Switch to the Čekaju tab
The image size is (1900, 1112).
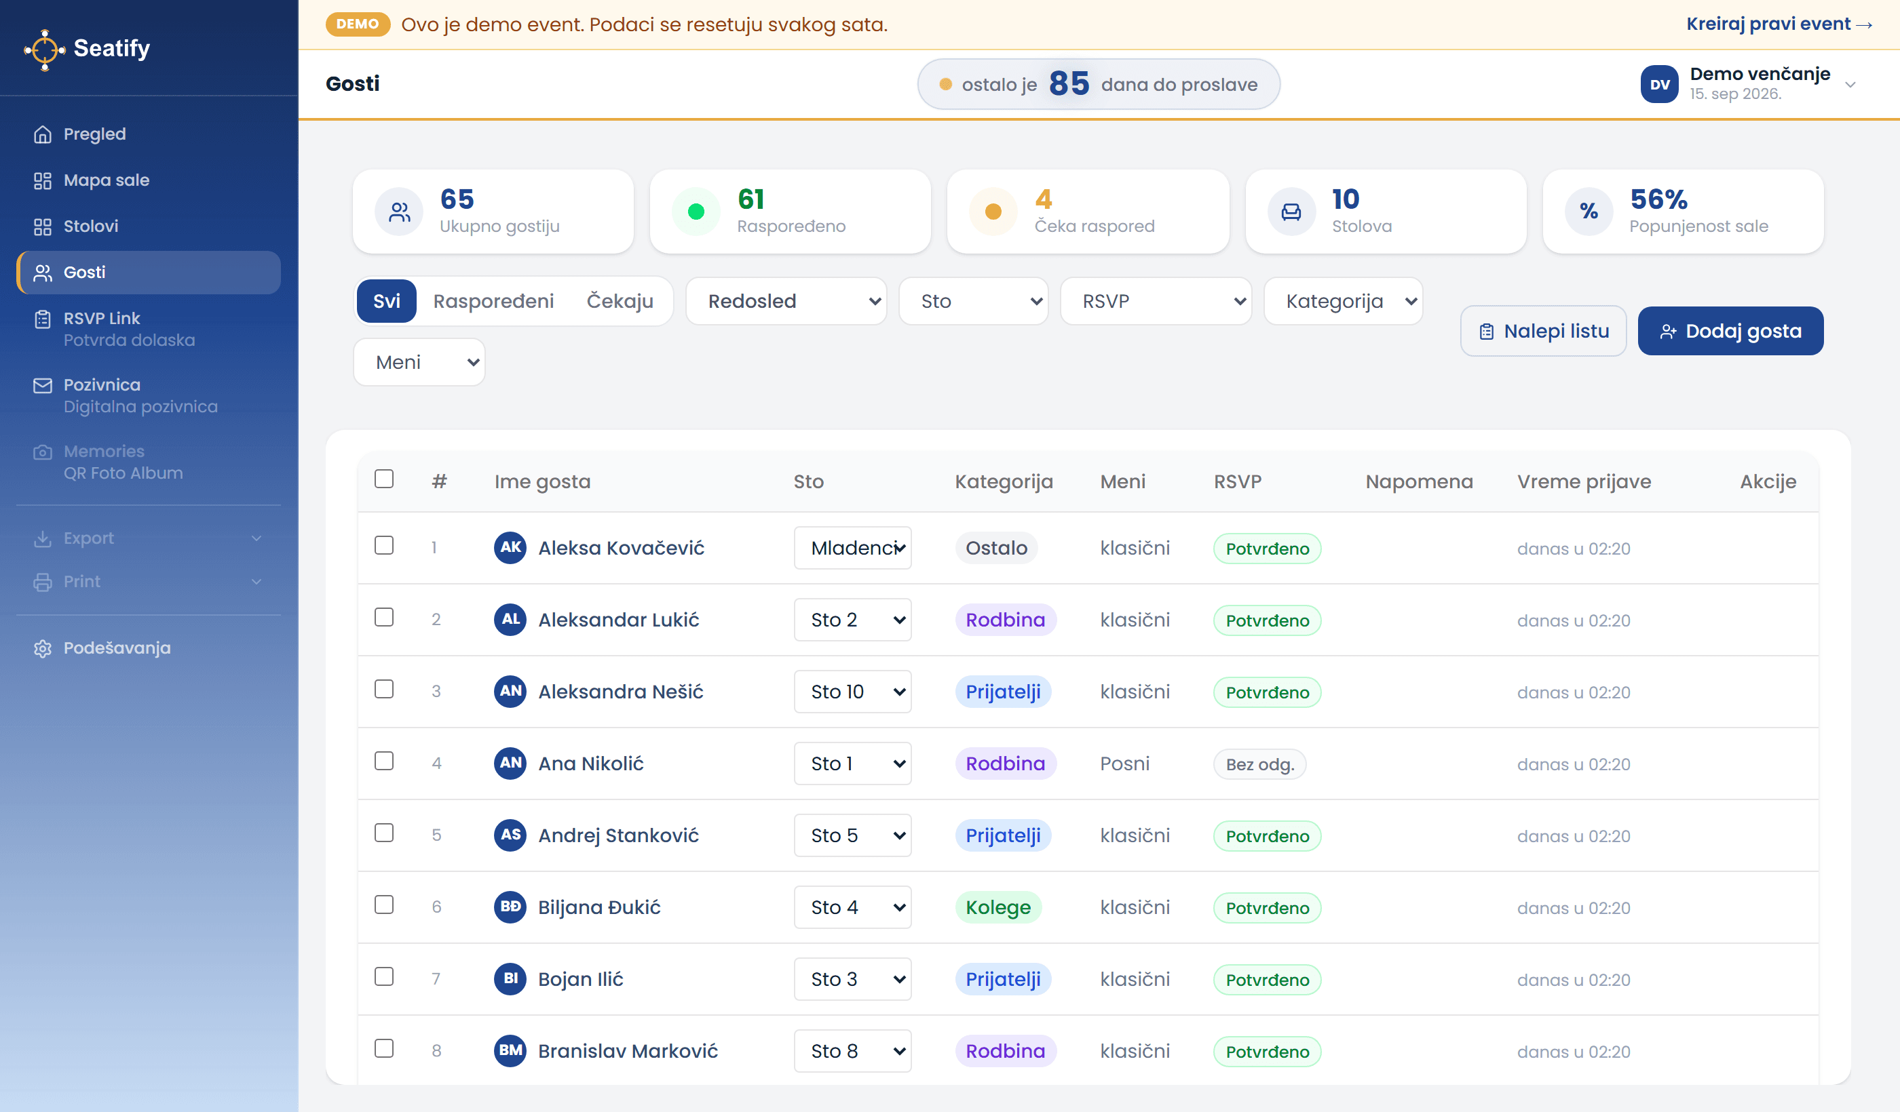tap(620, 301)
